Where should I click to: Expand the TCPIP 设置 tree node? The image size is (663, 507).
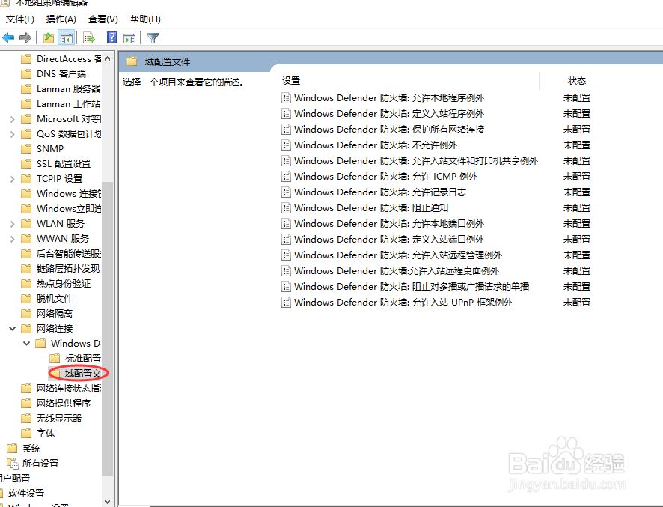pos(12,179)
